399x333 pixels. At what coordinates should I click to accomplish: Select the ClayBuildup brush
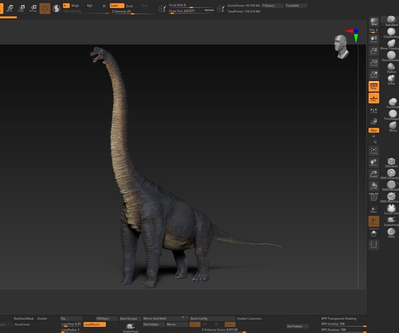(x=391, y=33)
